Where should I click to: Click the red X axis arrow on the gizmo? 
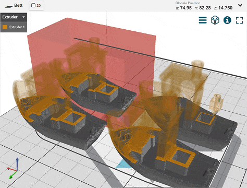tap(11, 169)
